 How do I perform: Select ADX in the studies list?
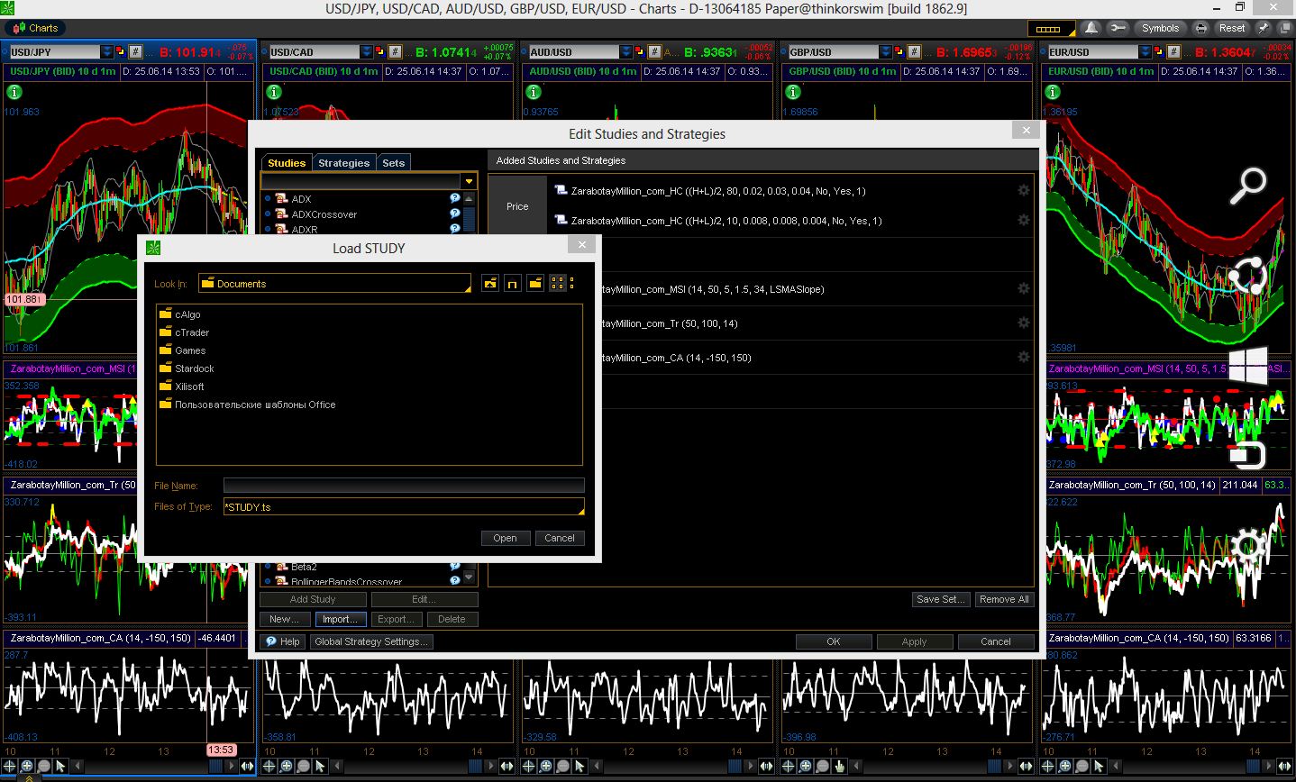[x=301, y=199]
